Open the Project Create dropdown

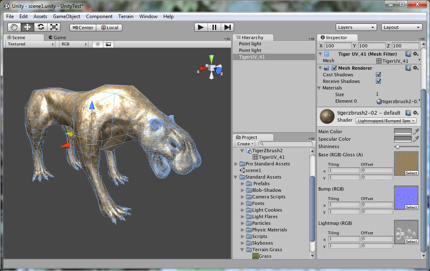[245, 144]
